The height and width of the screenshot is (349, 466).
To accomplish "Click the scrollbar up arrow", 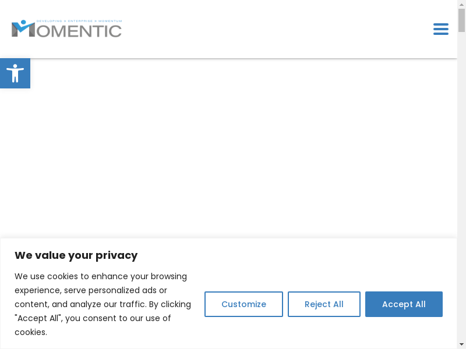I will point(461,5).
